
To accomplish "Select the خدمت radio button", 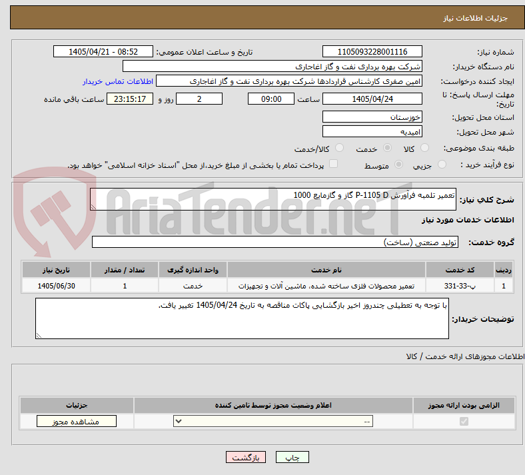I will click(x=387, y=148).
